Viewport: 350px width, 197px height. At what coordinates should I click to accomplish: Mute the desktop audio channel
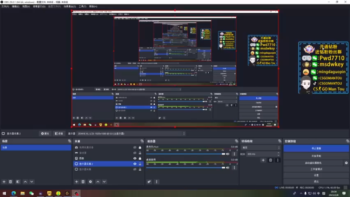click(227, 168)
